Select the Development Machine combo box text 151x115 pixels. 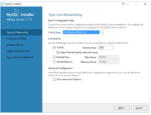point(81,32)
